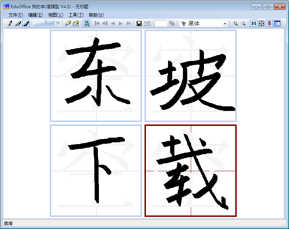Click the eraser icon
The height and width of the screenshot is (229, 289).
coord(68,23)
